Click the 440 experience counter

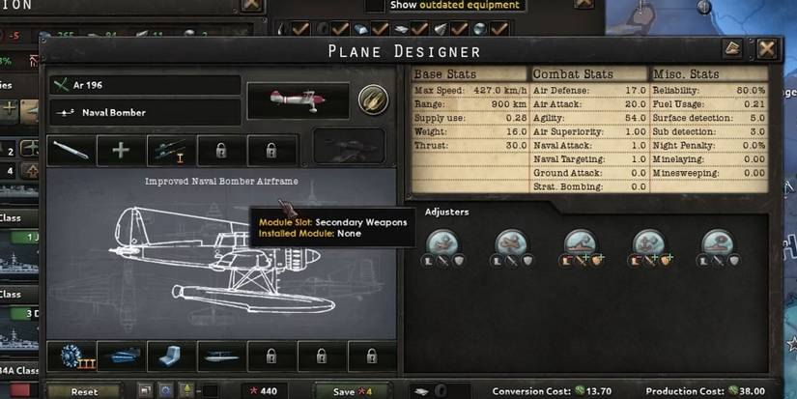264,391
